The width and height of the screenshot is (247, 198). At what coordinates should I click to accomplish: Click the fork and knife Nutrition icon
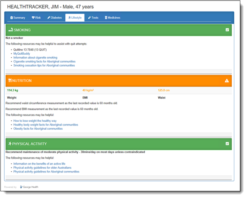(x=10, y=81)
